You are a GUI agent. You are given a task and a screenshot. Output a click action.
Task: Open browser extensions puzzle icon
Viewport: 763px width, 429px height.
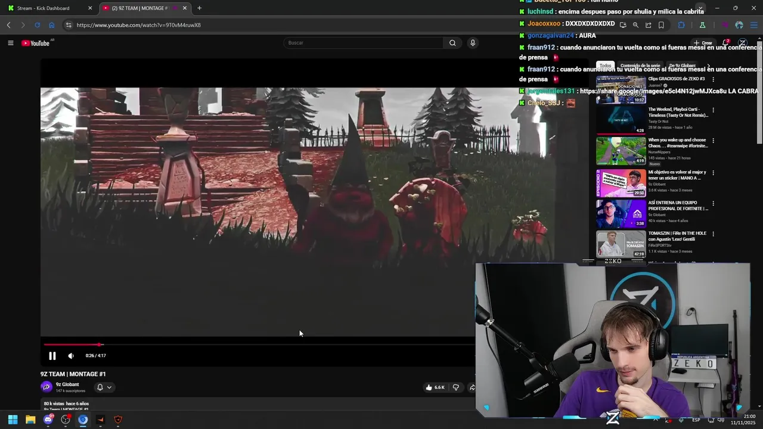pyautogui.click(x=681, y=25)
